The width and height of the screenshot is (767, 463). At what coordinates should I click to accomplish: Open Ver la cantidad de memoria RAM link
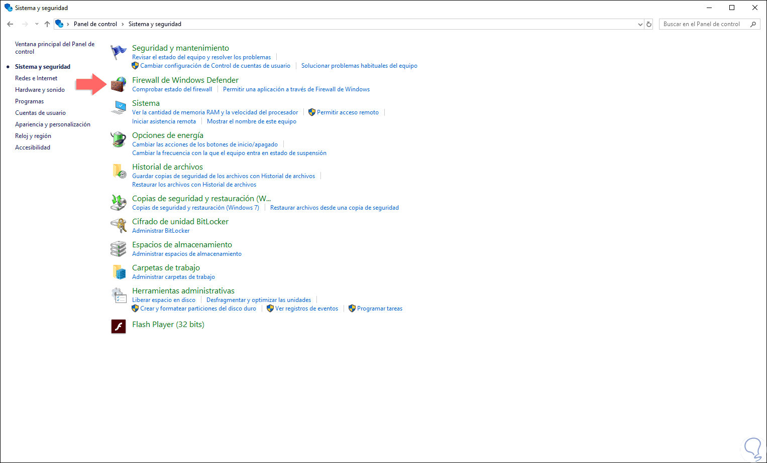[215, 112]
